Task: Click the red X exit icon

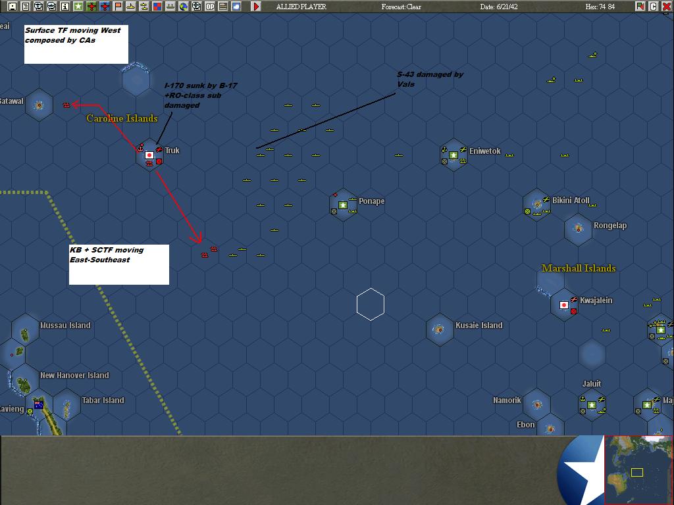Action: click(666, 7)
